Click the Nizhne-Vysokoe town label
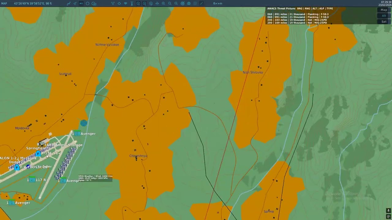The width and height of the screenshot is (392, 220). point(107,45)
